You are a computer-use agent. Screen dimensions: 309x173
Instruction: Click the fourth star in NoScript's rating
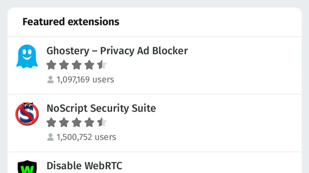89,123
